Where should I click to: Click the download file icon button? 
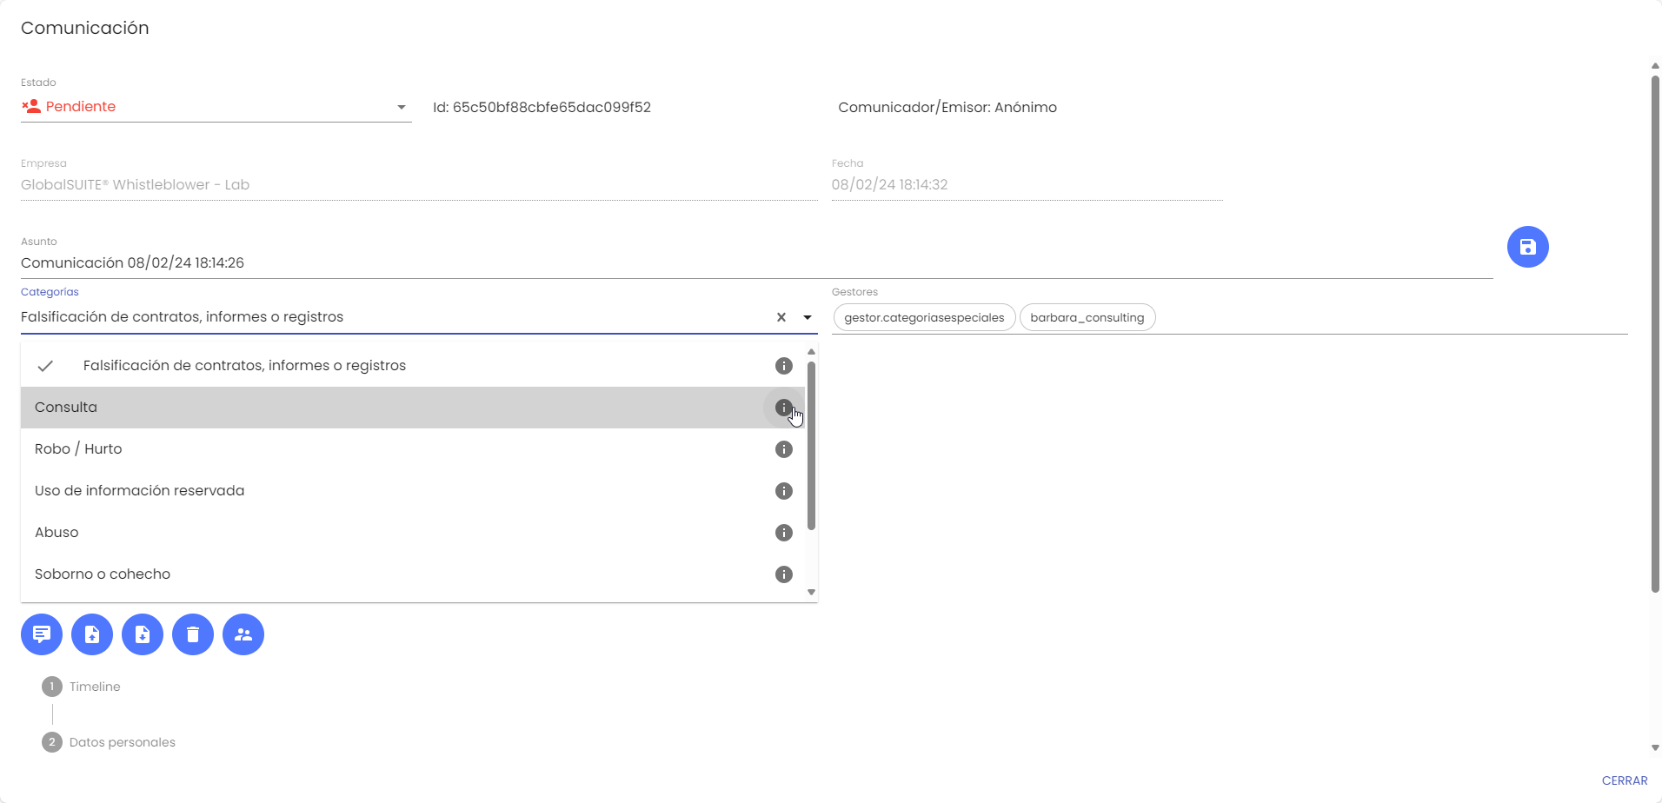tap(143, 634)
